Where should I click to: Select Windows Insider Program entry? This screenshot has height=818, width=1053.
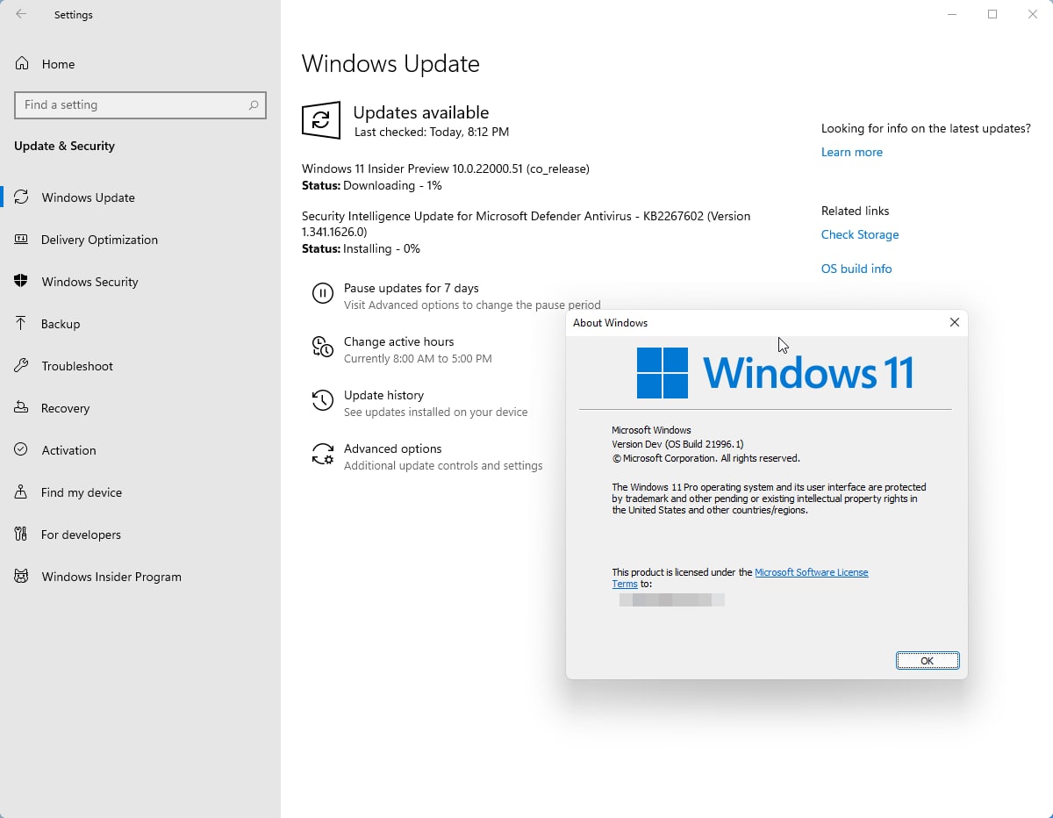point(111,577)
